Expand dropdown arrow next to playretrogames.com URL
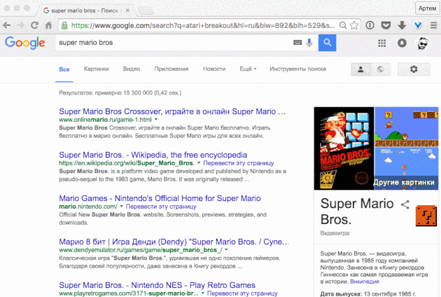 tap(202, 293)
